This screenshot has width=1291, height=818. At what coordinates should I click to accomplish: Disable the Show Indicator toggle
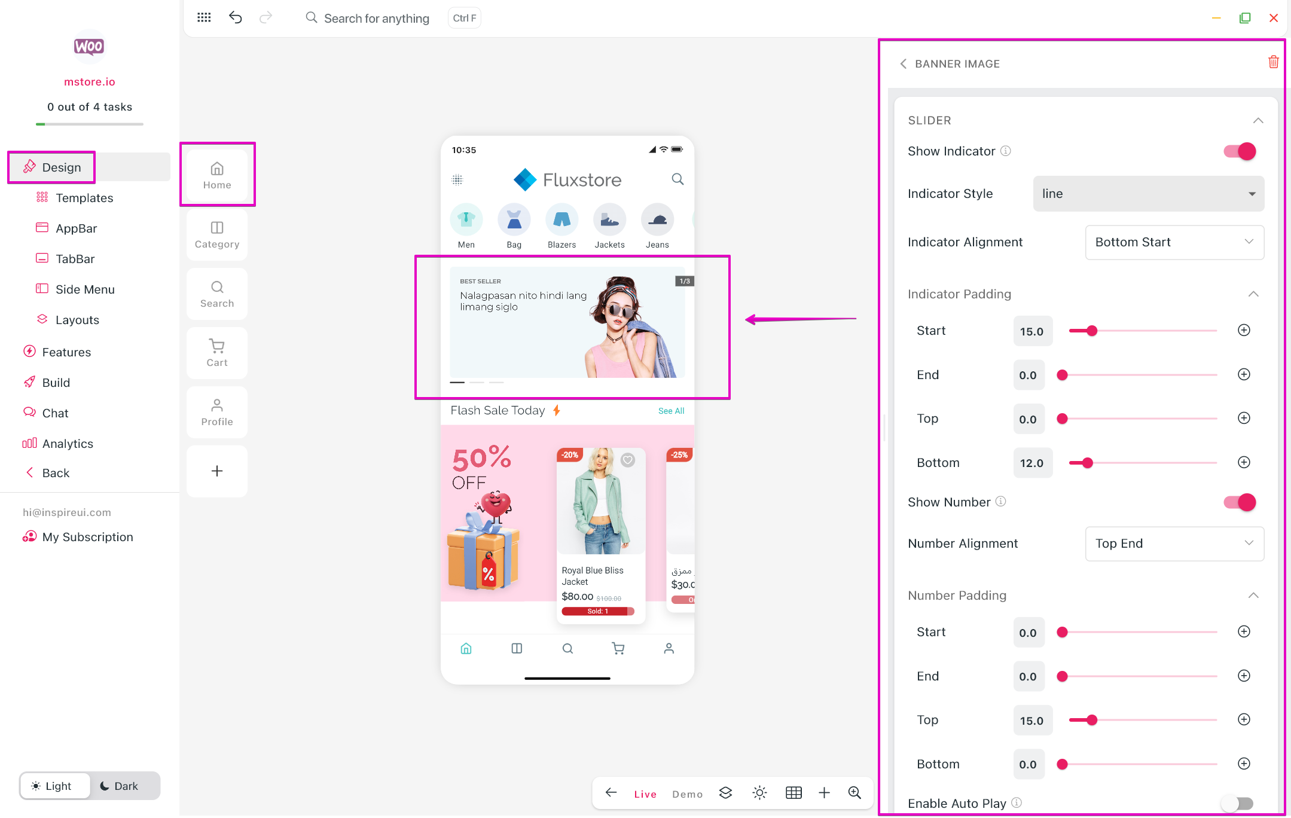pyautogui.click(x=1240, y=151)
